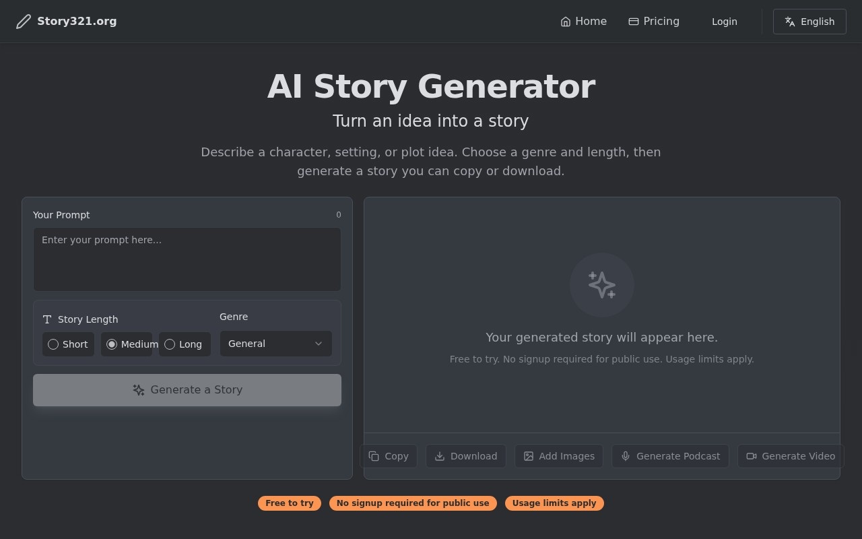Image resolution: width=862 pixels, height=539 pixels.
Task: Select the Medium story length
Action: click(x=127, y=344)
